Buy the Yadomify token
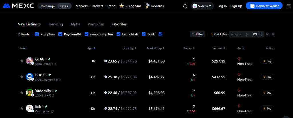The image size is (293, 118). point(267,93)
